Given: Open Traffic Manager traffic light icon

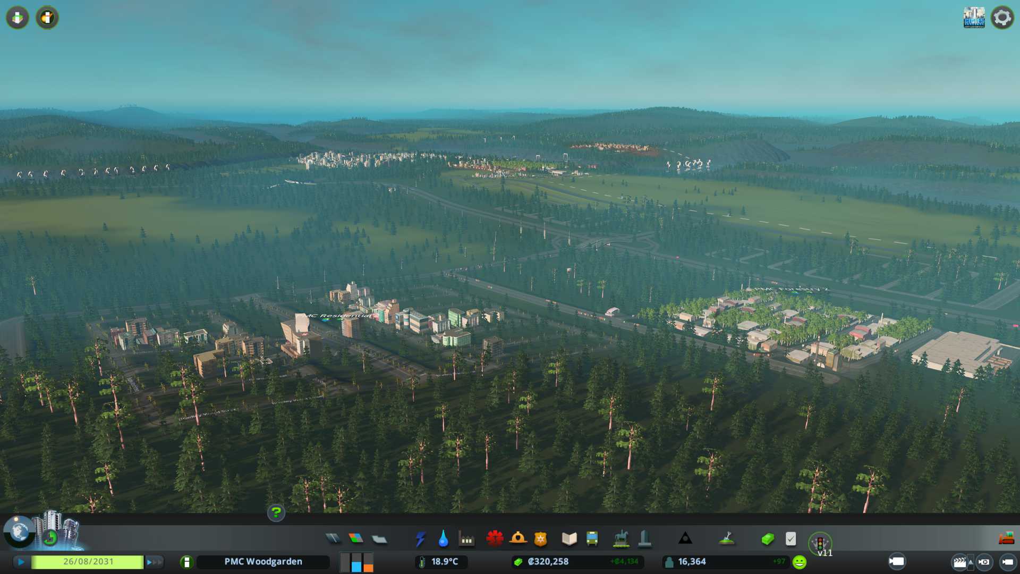Looking at the screenshot, I should 820,543.
